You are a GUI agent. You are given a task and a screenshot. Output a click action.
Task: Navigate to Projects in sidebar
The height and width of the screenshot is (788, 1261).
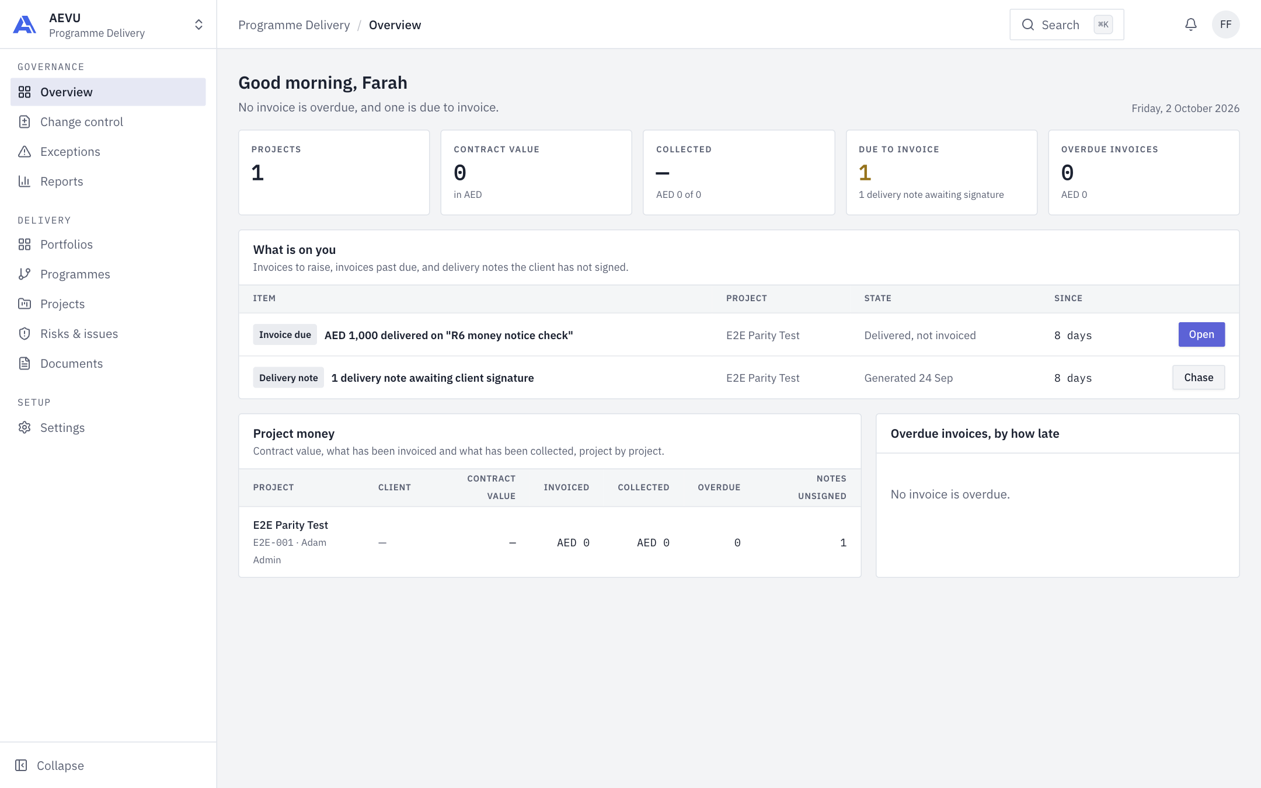(108, 304)
